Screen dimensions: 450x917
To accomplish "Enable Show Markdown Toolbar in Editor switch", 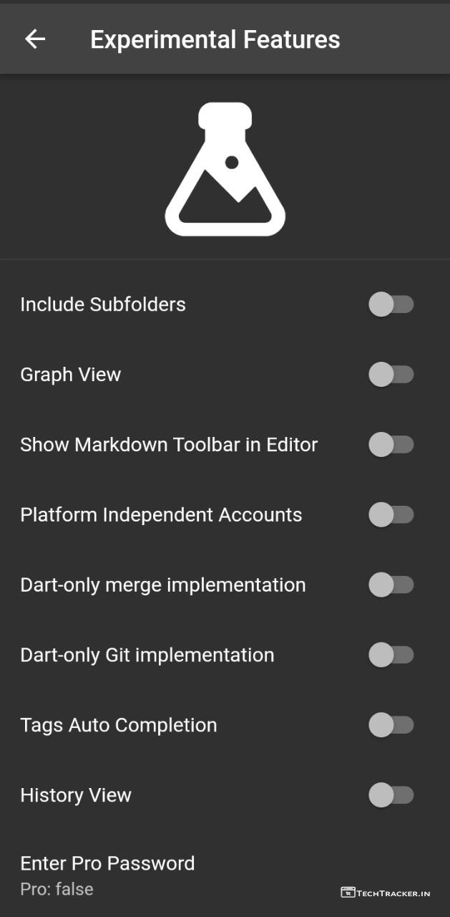I will 391,445.
